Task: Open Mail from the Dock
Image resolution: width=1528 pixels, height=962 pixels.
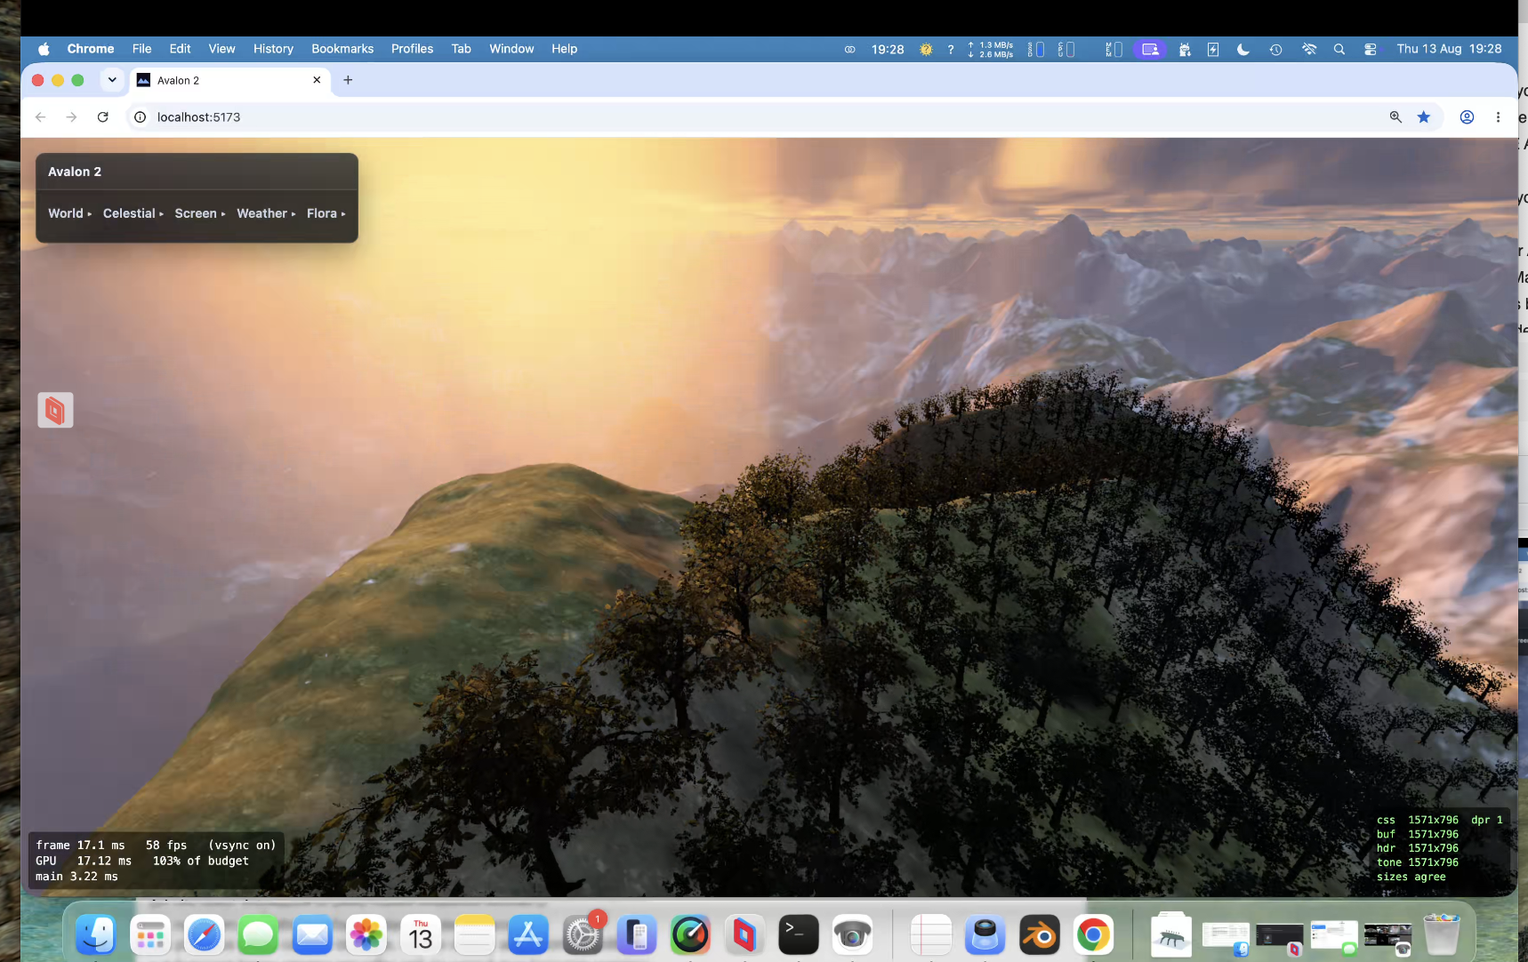Action: [312, 935]
